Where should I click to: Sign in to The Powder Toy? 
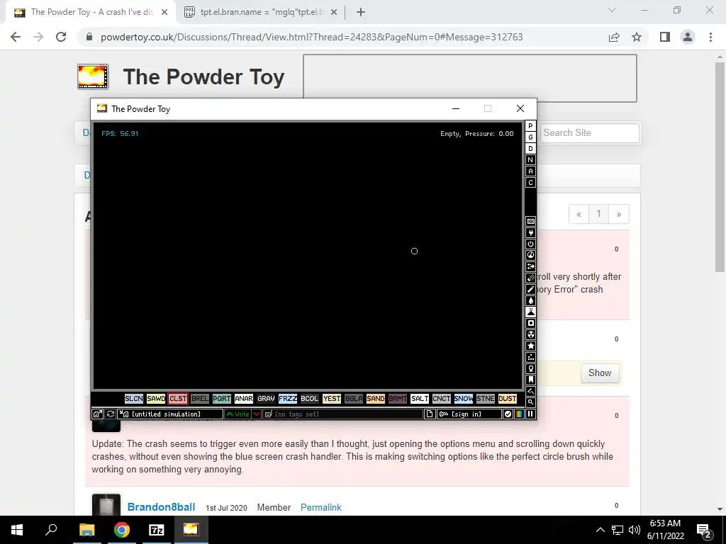(469, 414)
